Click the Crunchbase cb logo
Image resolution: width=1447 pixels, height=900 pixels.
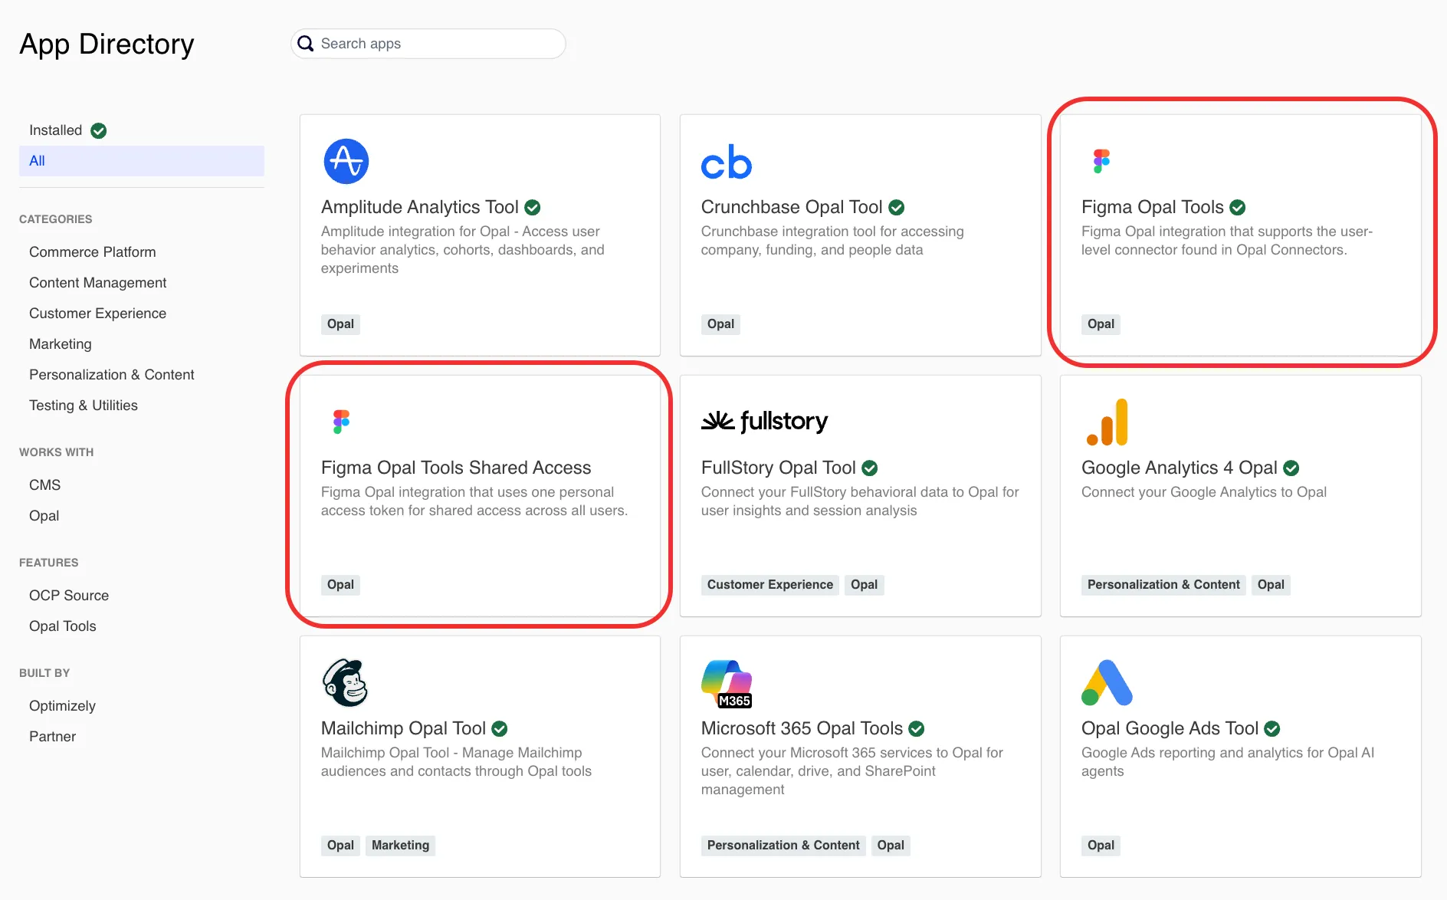(727, 162)
